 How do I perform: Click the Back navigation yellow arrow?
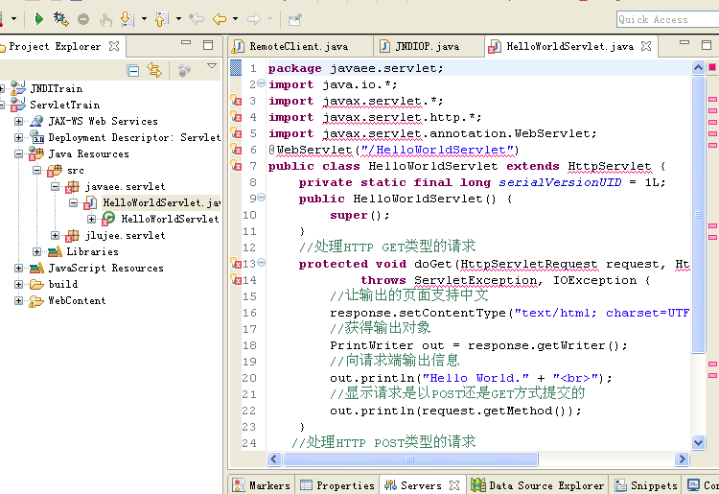tap(220, 18)
